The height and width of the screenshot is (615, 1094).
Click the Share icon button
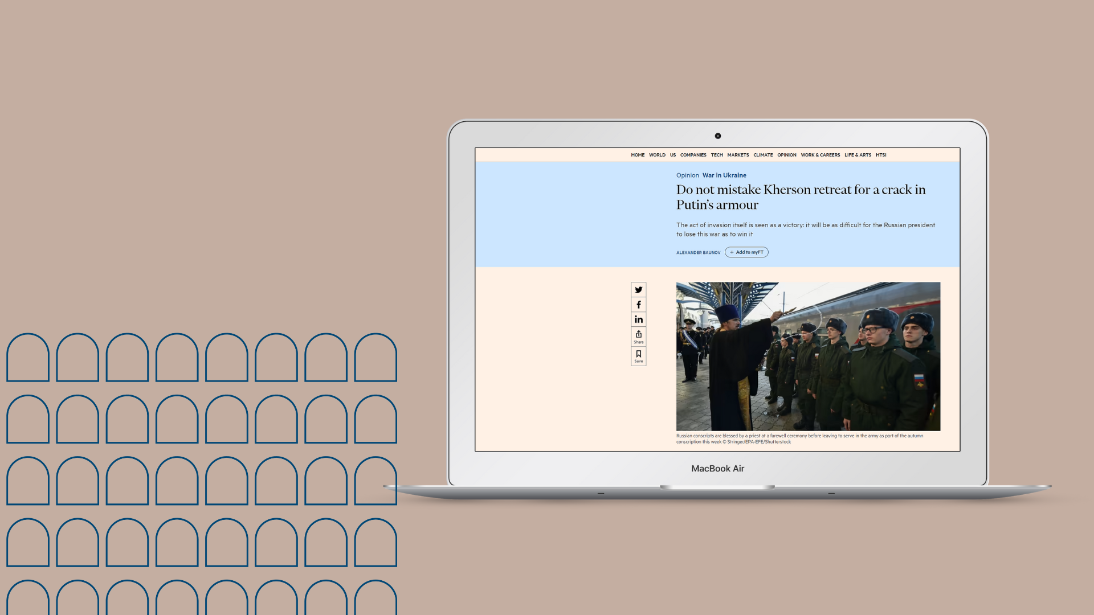638,337
